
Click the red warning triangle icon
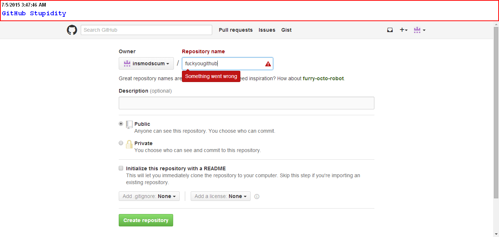[268, 64]
